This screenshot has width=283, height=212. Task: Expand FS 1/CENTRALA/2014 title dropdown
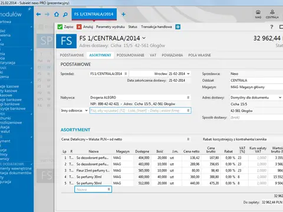144,38
